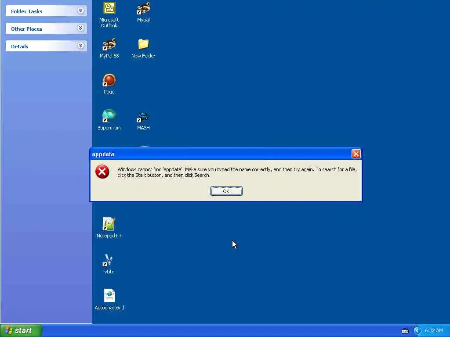Click OK in the appdata error dialog
Screen dimensions: 450x337
[226, 191]
